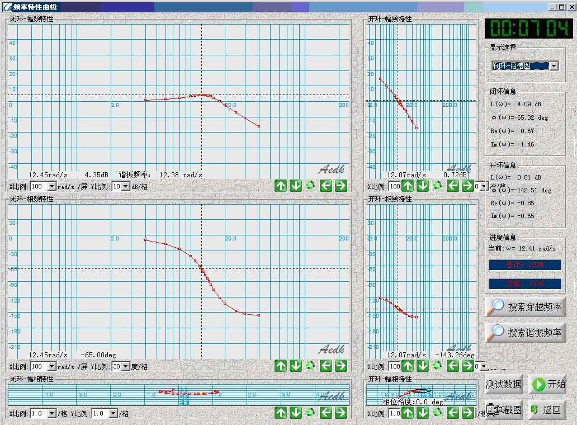
Task: Click the recycle reset icon under closed-loop magnitude plot
Action: click(x=310, y=186)
